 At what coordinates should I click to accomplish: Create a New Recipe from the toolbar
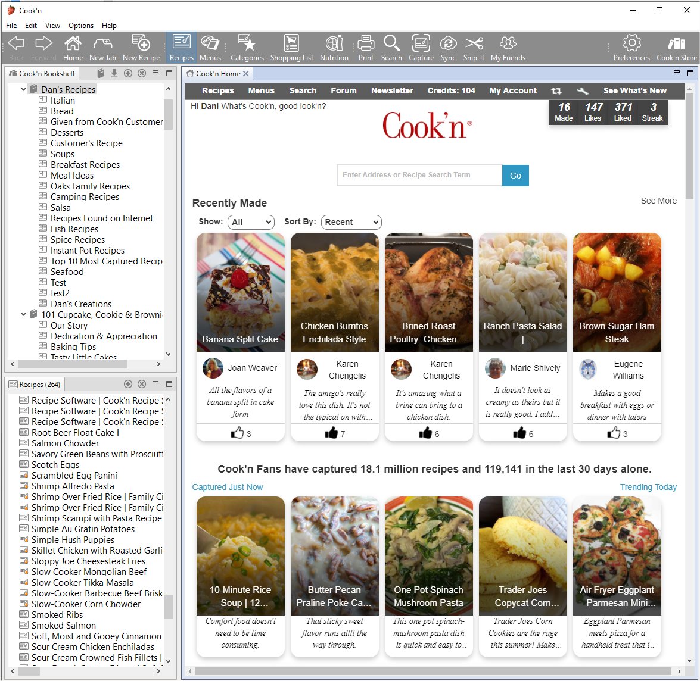141,47
